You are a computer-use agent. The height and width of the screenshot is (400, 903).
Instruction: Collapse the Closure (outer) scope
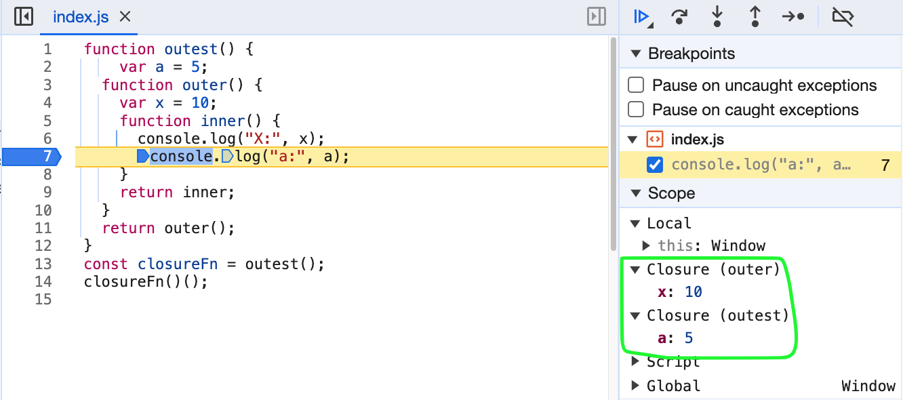pos(635,269)
